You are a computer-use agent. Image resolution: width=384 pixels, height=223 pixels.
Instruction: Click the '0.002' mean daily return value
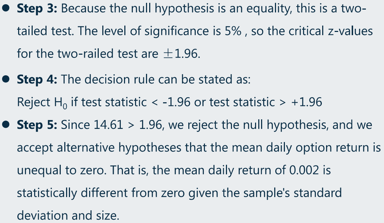point(304,170)
